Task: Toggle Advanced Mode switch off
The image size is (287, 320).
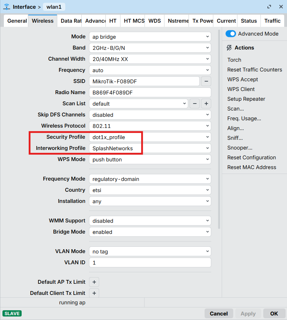Action: (231, 34)
